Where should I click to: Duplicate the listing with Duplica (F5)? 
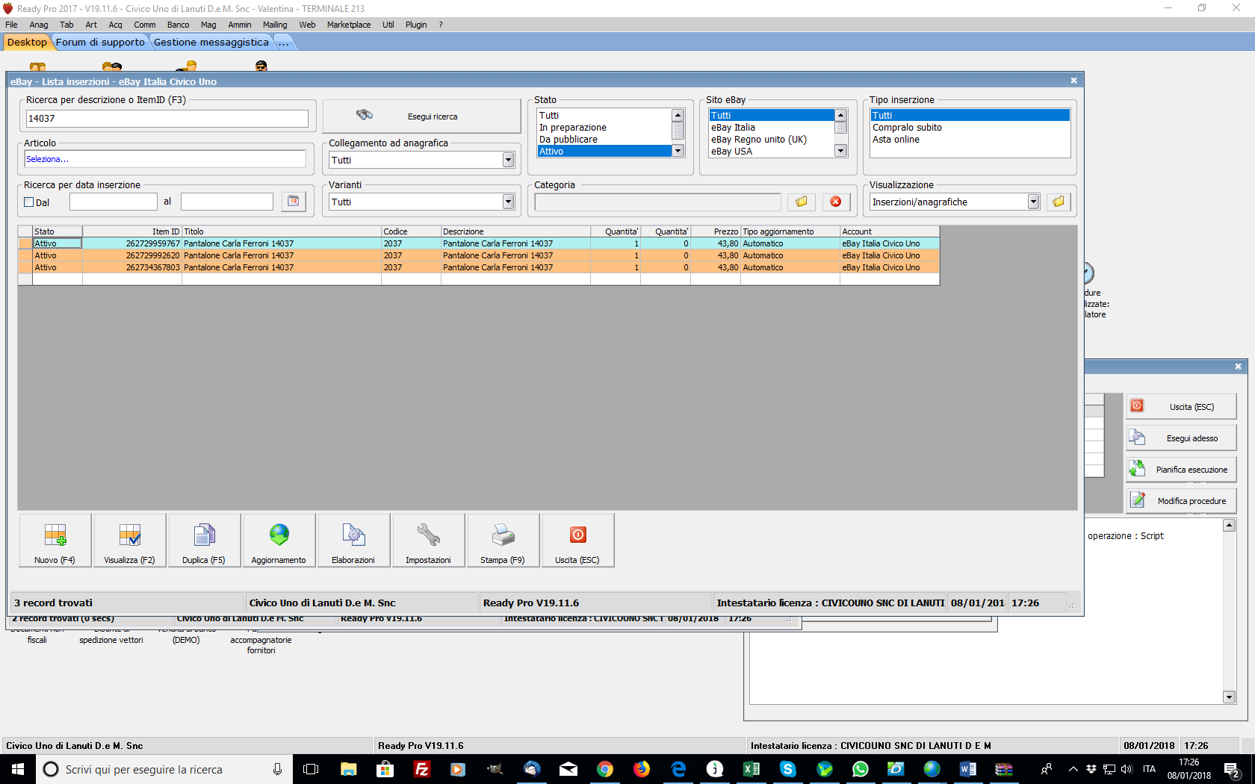(x=204, y=540)
